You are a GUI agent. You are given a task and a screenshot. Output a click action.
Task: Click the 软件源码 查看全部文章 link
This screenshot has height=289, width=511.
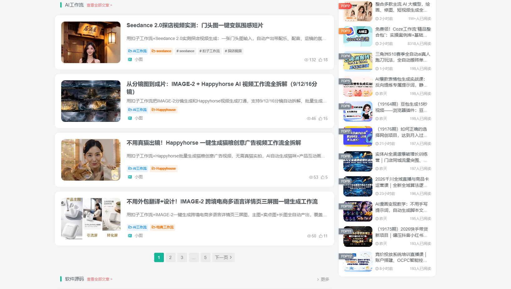click(x=100, y=279)
